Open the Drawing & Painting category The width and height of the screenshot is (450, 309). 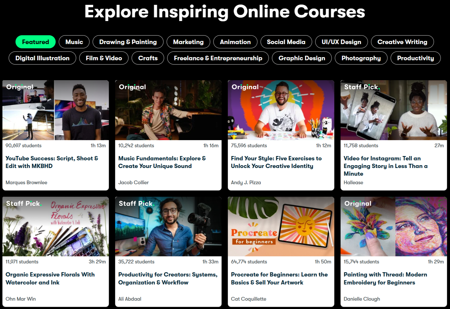pos(128,42)
